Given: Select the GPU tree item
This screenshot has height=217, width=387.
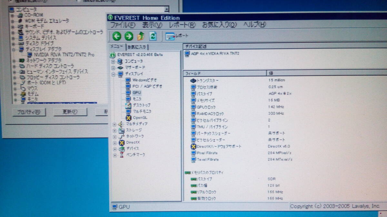Looking at the screenshot, I should [136, 93].
